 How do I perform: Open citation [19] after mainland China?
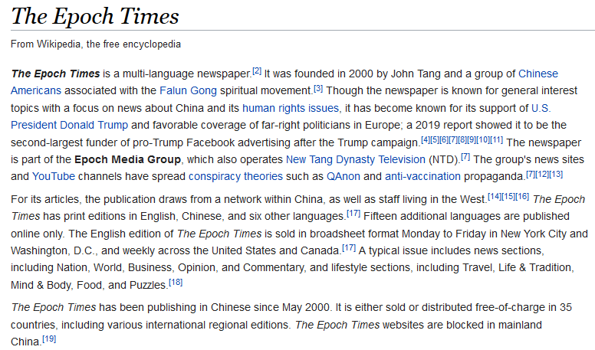pos(49,339)
